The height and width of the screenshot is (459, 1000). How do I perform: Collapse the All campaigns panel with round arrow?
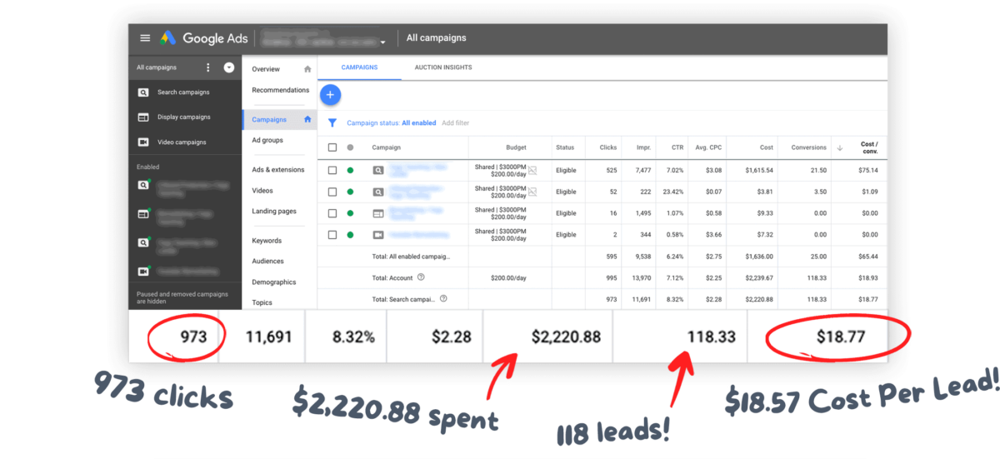click(x=229, y=67)
